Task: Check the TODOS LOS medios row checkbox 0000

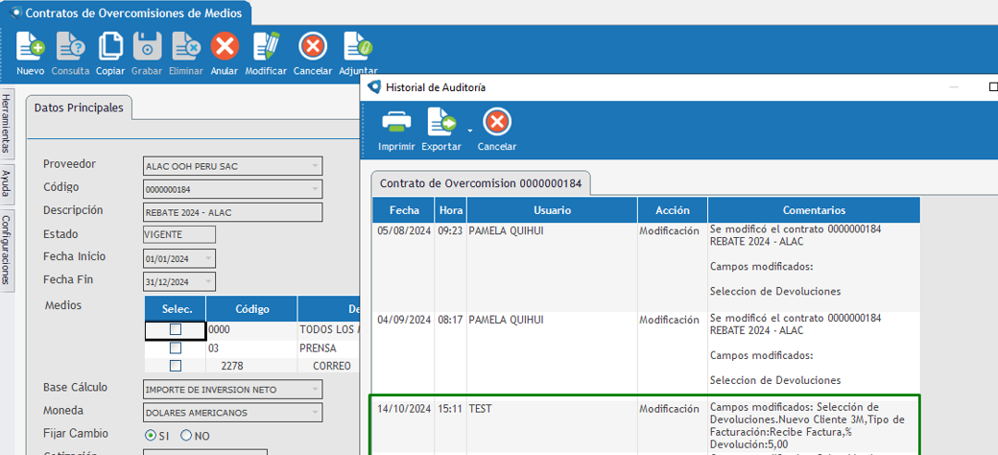Action: 176,329
